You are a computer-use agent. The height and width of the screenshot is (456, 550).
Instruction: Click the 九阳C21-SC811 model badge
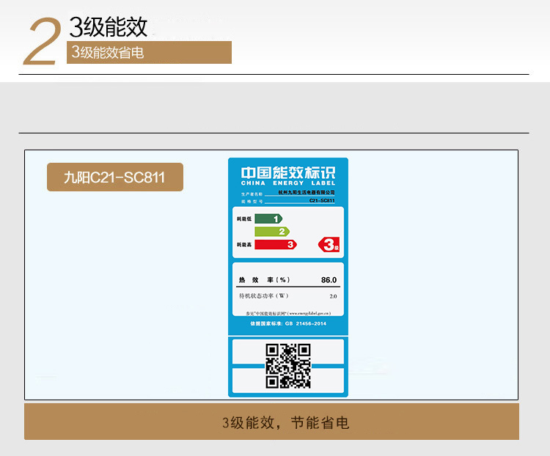[115, 177]
